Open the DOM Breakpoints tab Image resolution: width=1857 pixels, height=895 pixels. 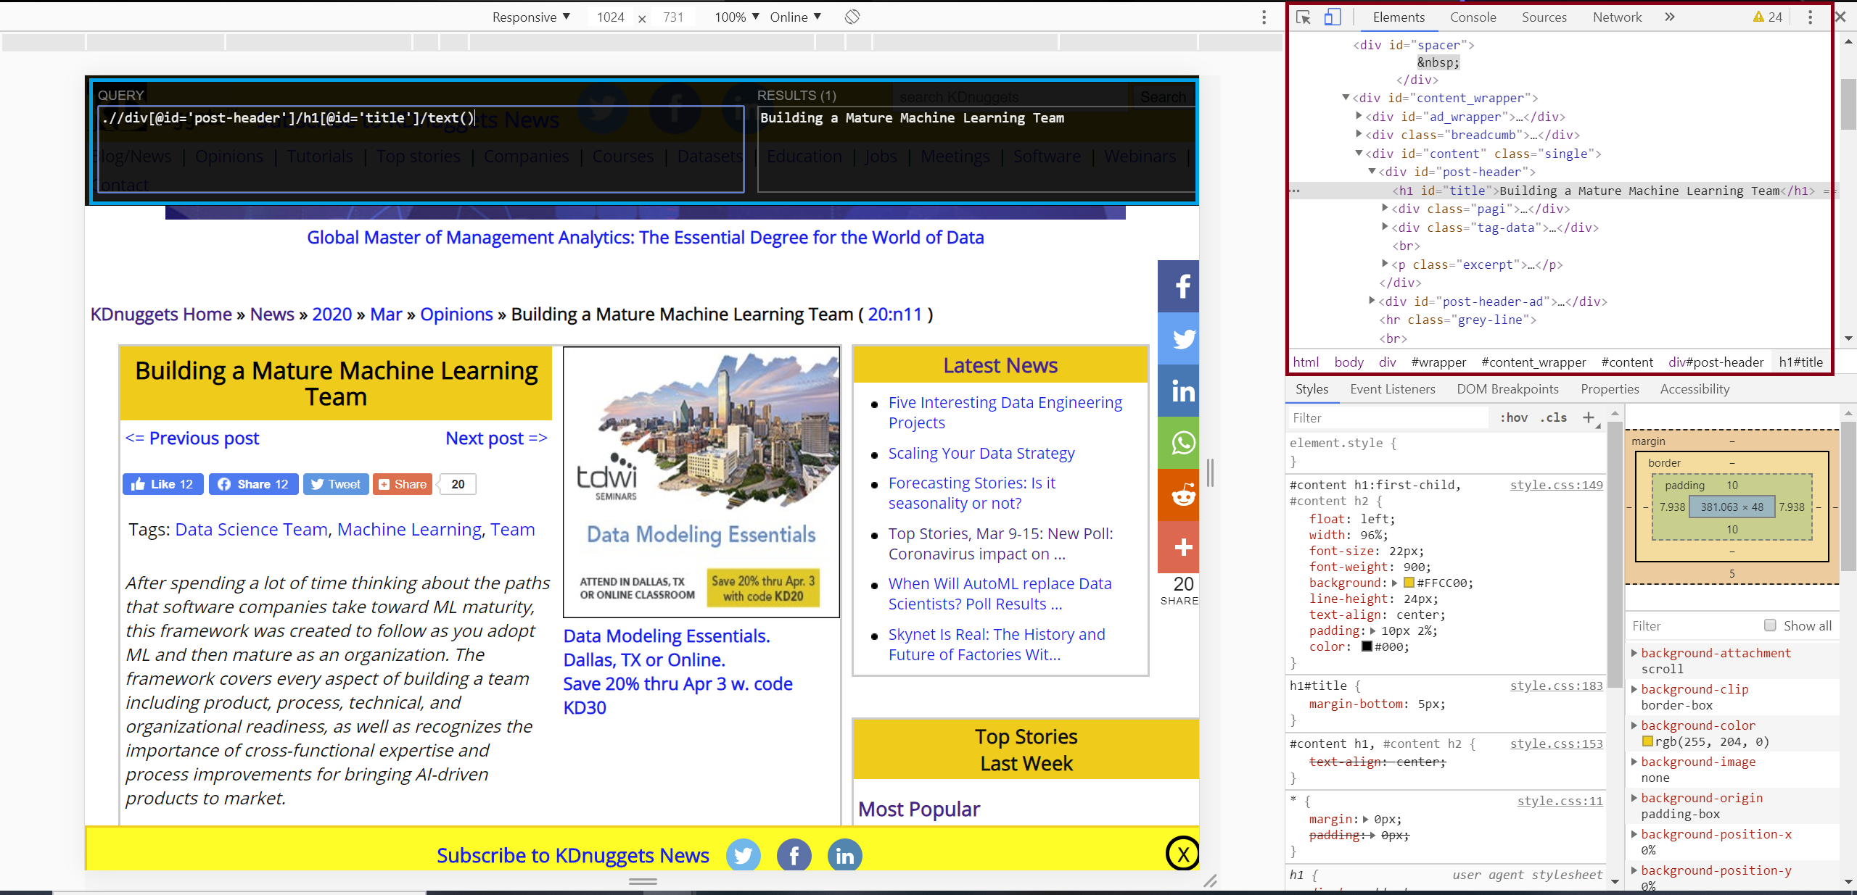(x=1507, y=389)
